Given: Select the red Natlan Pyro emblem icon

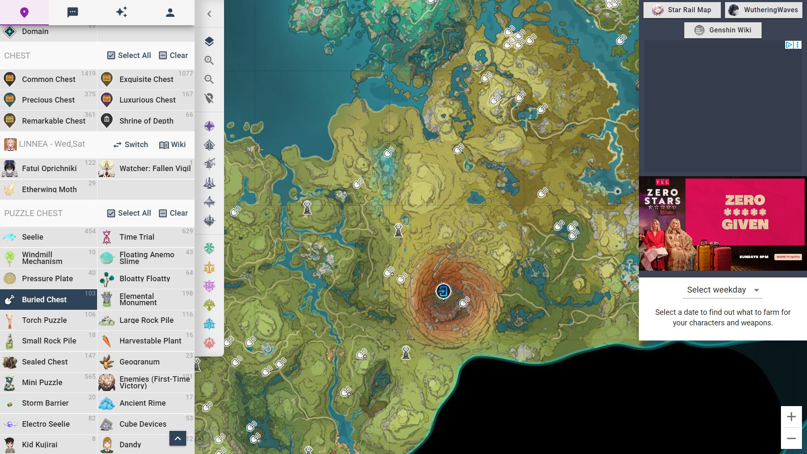Looking at the screenshot, I should 209,343.
